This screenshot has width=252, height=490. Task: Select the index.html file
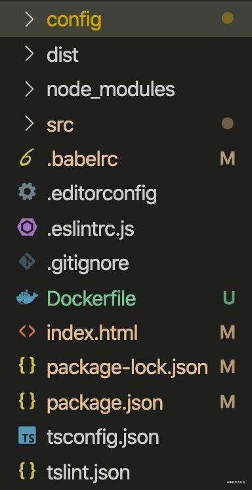92,333
